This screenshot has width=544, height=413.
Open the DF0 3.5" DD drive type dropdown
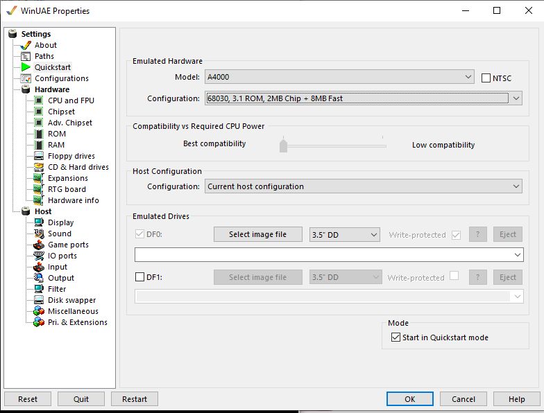pyautogui.click(x=344, y=235)
